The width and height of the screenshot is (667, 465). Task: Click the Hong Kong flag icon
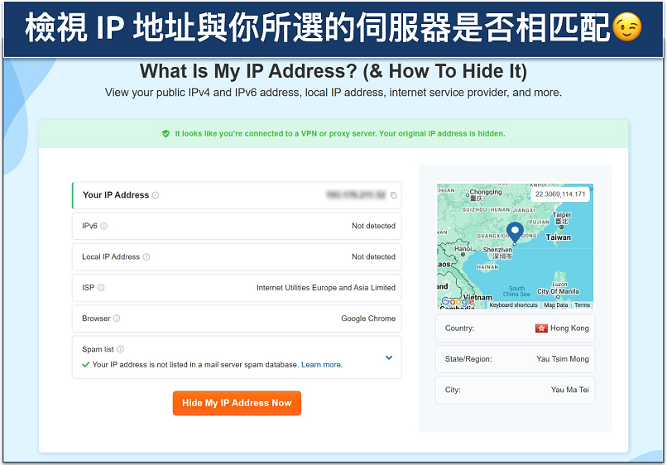[541, 328]
